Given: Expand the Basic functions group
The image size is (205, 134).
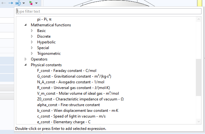Looking at the screenshot, I should (32, 31).
